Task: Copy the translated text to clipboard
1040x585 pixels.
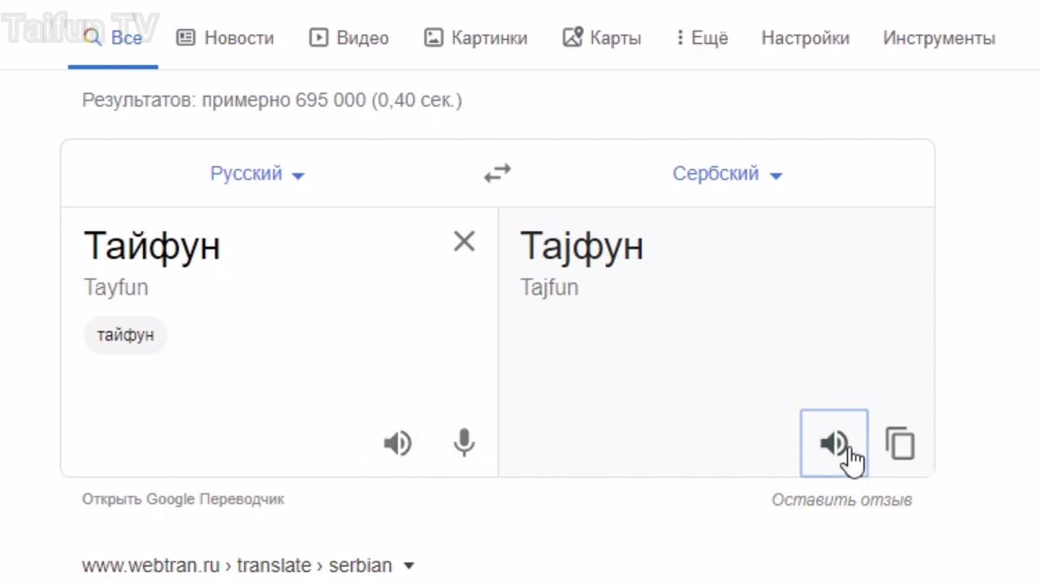Action: coord(900,443)
